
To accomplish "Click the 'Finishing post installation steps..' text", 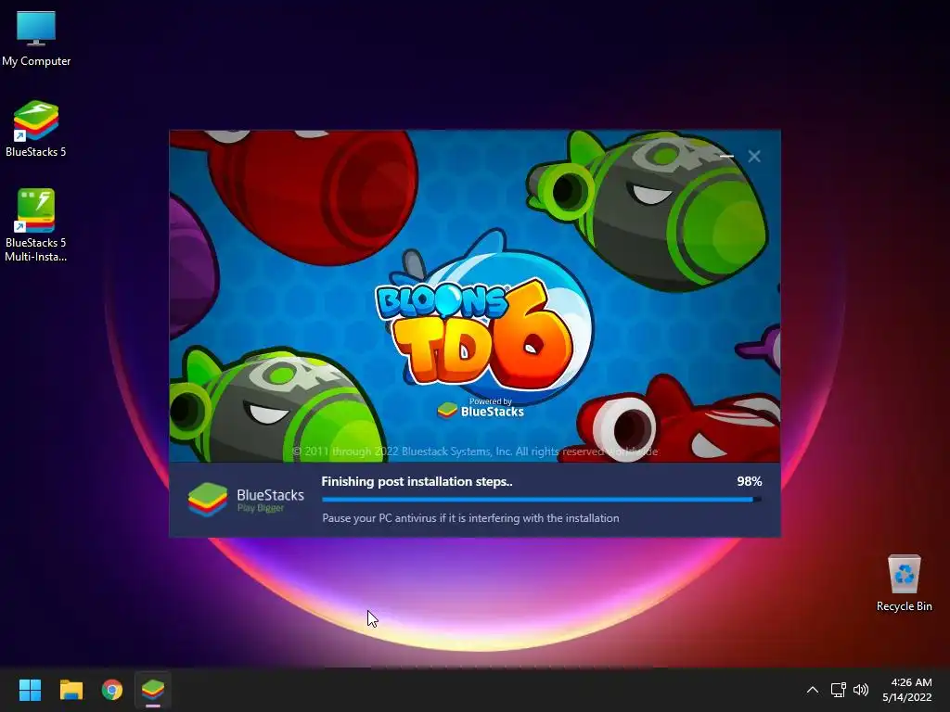I will coord(417,481).
